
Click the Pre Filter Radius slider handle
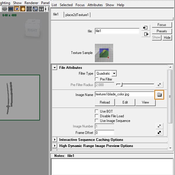(122, 85)
